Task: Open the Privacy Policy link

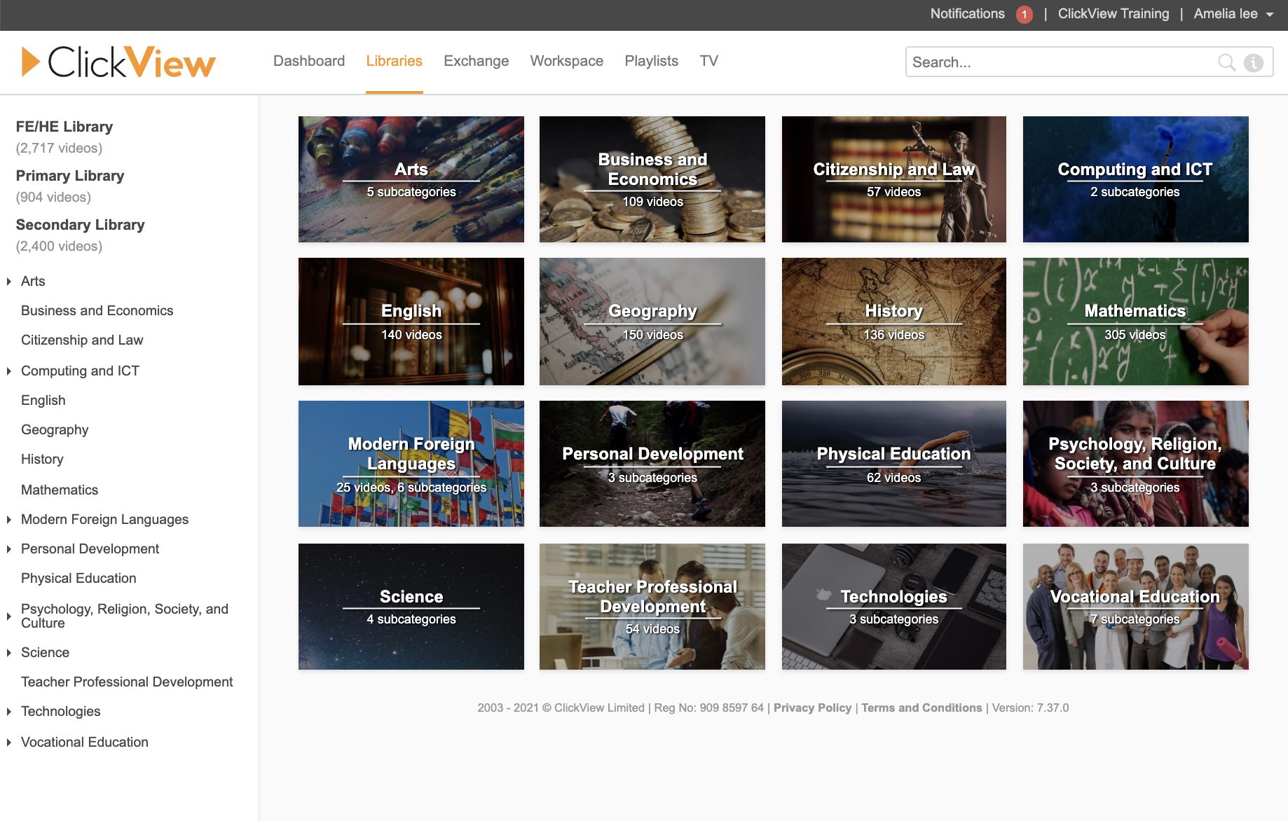Action: (812, 708)
